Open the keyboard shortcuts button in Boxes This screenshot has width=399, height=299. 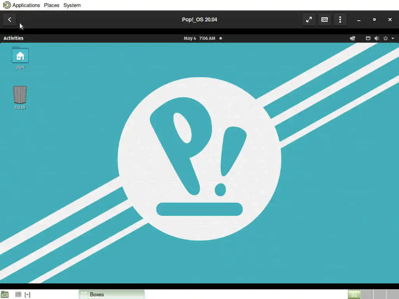click(325, 19)
